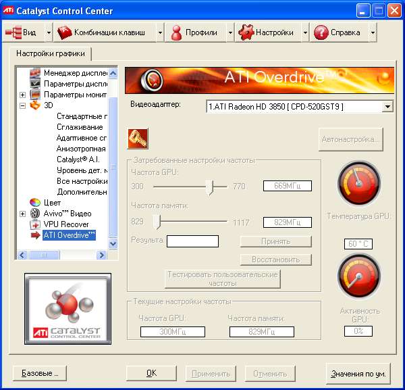Expand the Параметры монитора tree node
The height and width of the screenshot is (390, 405).
[22, 95]
